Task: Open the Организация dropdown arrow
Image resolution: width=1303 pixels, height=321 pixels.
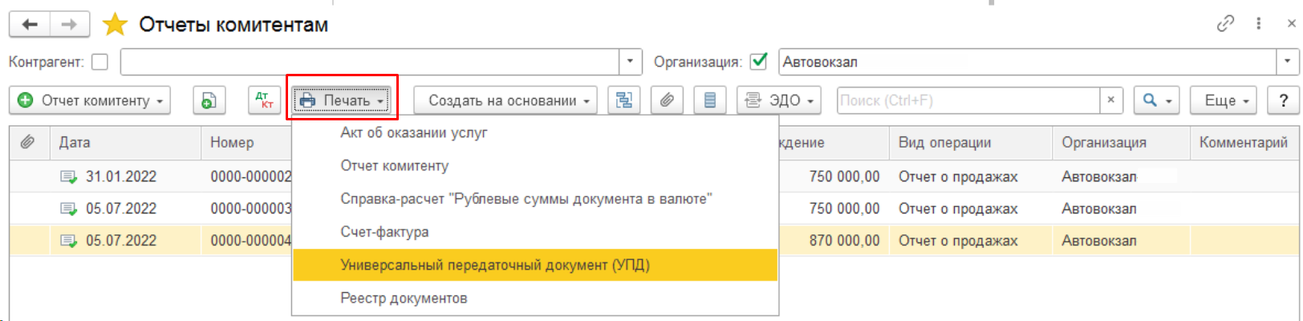Action: pos(1287,62)
